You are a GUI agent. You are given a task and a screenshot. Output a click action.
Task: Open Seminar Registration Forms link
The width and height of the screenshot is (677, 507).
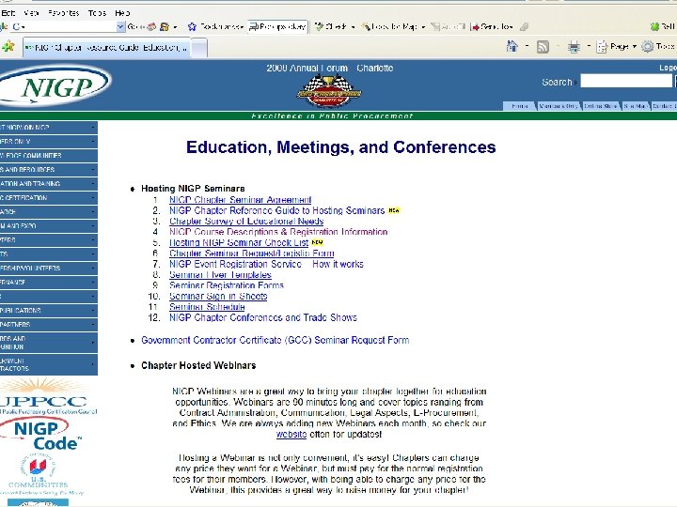(227, 285)
